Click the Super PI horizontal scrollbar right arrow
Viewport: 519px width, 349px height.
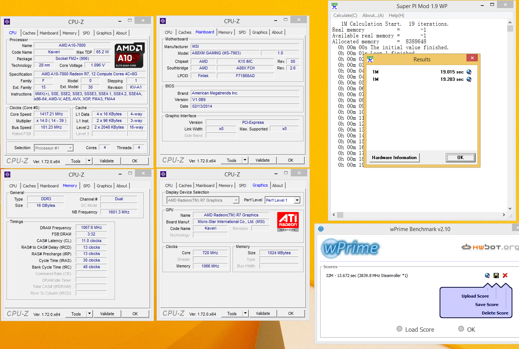[x=504, y=215]
